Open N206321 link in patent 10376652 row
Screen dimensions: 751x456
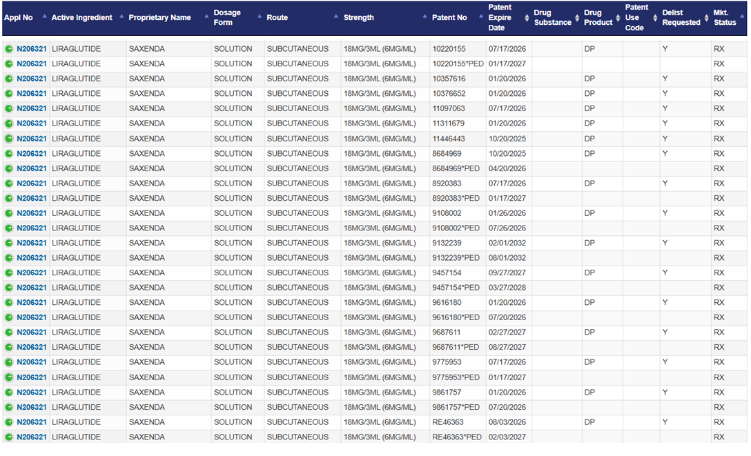click(x=32, y=94)
